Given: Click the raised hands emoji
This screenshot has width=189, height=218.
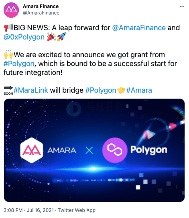Looking at the screenshot, I should [8, 54].
